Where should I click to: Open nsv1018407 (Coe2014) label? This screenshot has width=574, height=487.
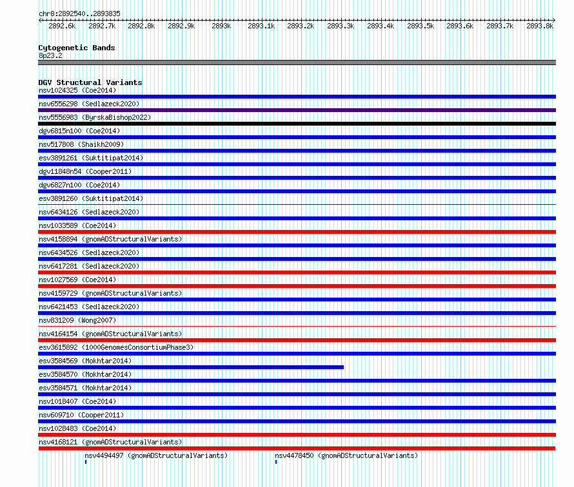click(x=77, y=401)
